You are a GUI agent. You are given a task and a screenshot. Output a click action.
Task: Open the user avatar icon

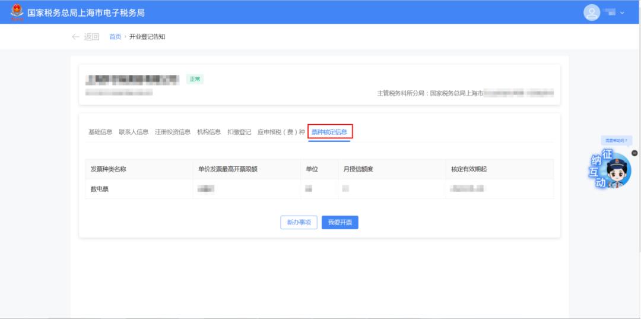(592, 12)
